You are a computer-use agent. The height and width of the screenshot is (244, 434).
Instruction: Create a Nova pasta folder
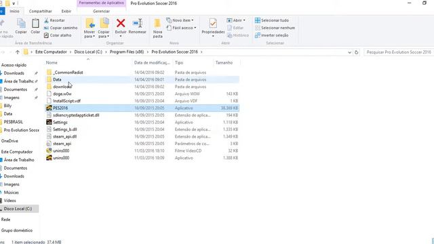pyautogui.click(x=157, y=28)
